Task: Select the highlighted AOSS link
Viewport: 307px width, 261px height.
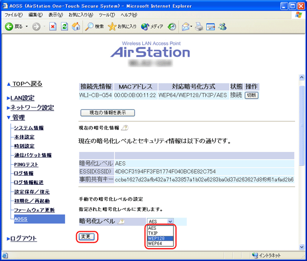Action: point(21,219)
